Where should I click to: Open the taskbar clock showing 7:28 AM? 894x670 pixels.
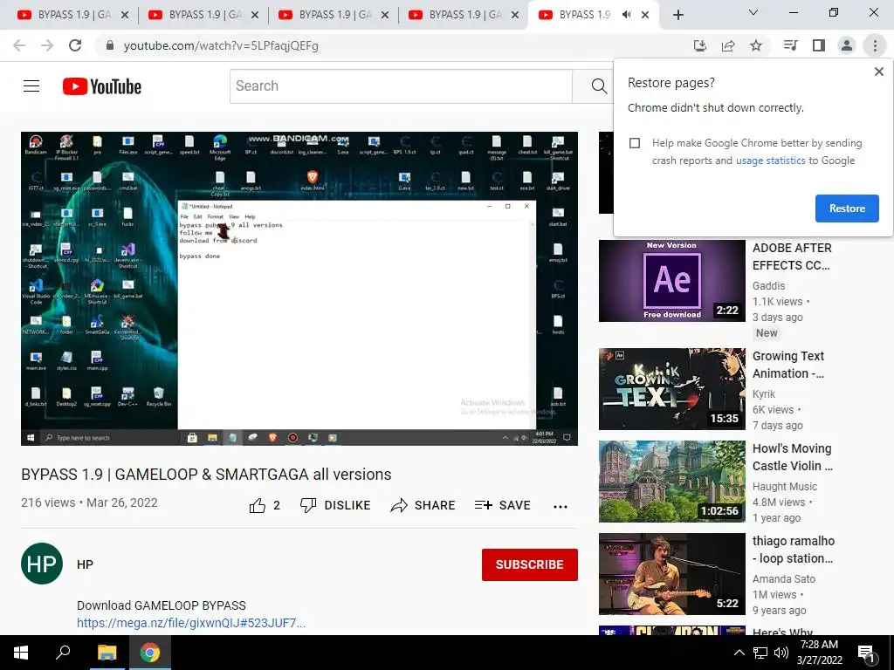point(819,653)
